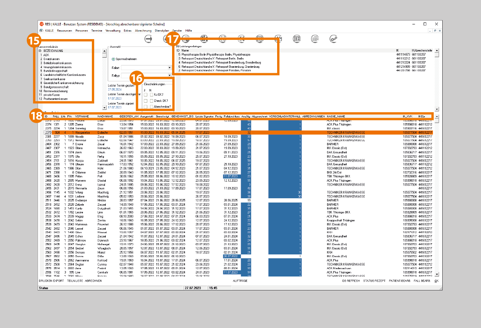Open the ID card toolbar icon
This screenshot has height=328, width=481.
(297, 39)
